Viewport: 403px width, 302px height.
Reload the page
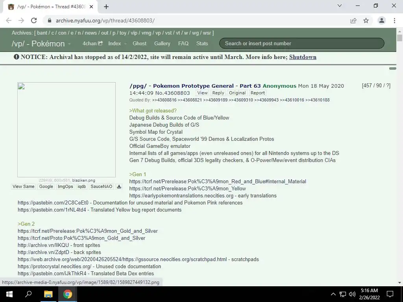pyautogui.click(x=34, y=20)
